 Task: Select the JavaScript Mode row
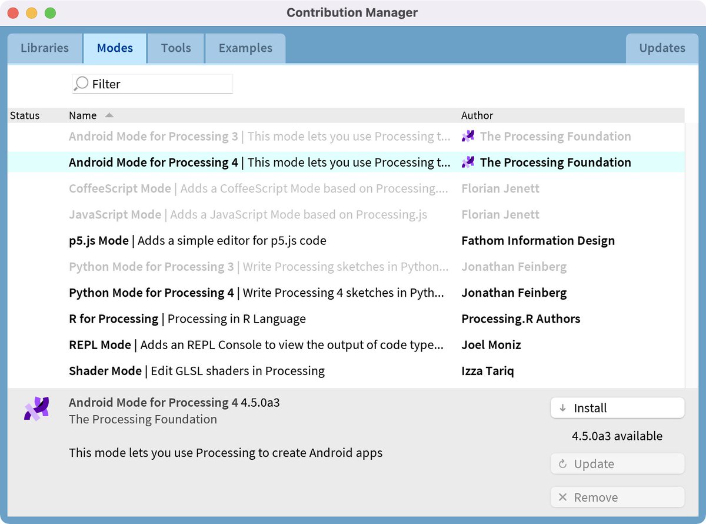click(x=347, y=214)
